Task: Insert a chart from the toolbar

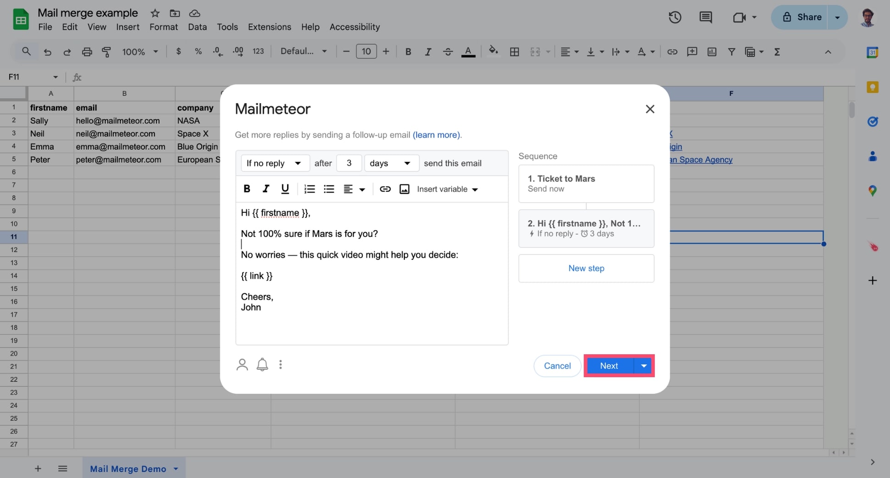Action: [712, 52]
